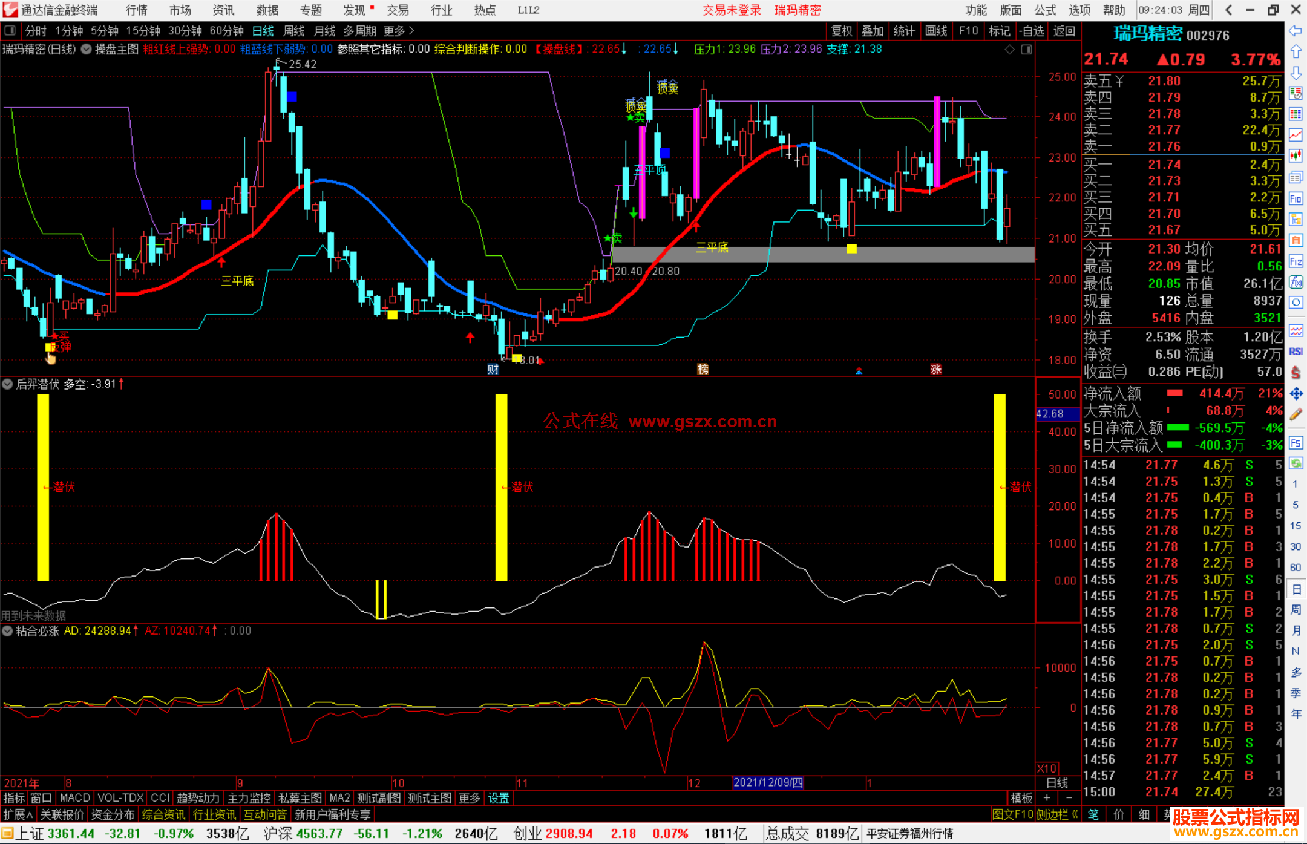The width and height of the screenshot is (1307, 844).
Task: Click the down arrow icon for next stock
Action: (1296, 73)
